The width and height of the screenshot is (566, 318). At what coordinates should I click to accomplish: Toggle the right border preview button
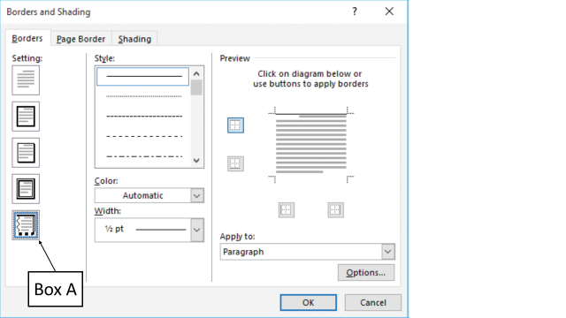[335, 210]
